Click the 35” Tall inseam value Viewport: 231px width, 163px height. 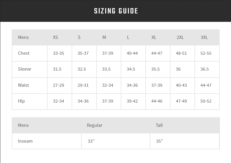(159, 141)
